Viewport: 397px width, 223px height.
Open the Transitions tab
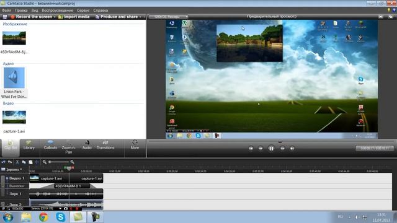(x=105, y=146)
